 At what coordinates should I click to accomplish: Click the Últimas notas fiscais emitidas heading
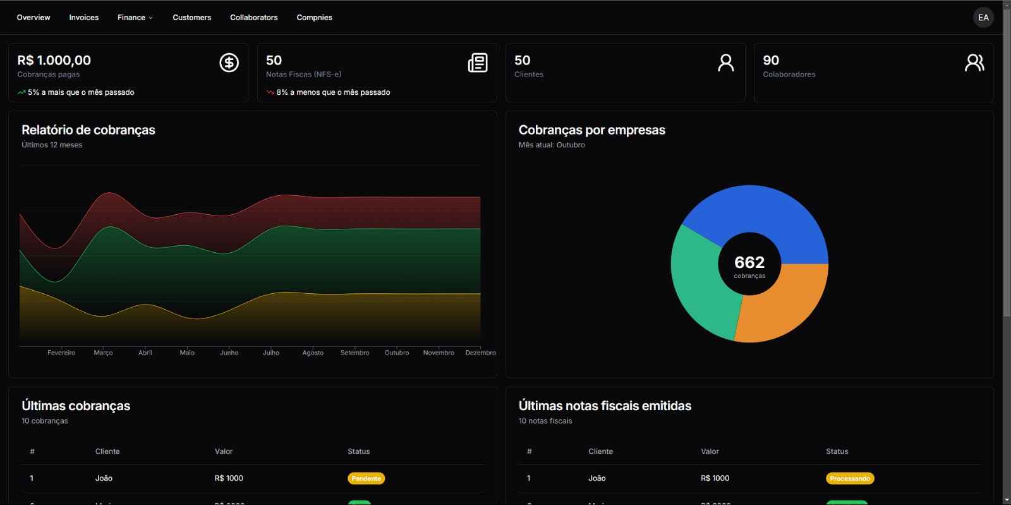pyautogui.click(x=605, y=406)
